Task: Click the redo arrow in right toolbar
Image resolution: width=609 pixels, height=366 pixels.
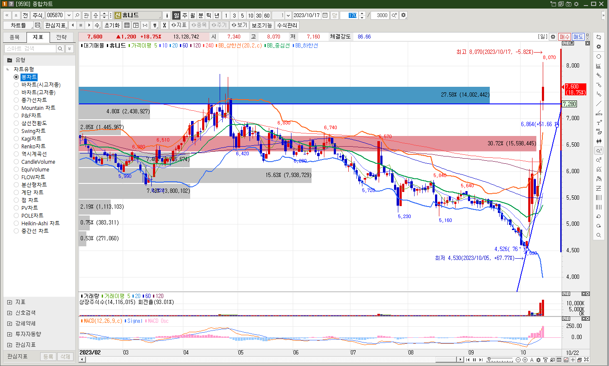Action: tap(599, 226)
